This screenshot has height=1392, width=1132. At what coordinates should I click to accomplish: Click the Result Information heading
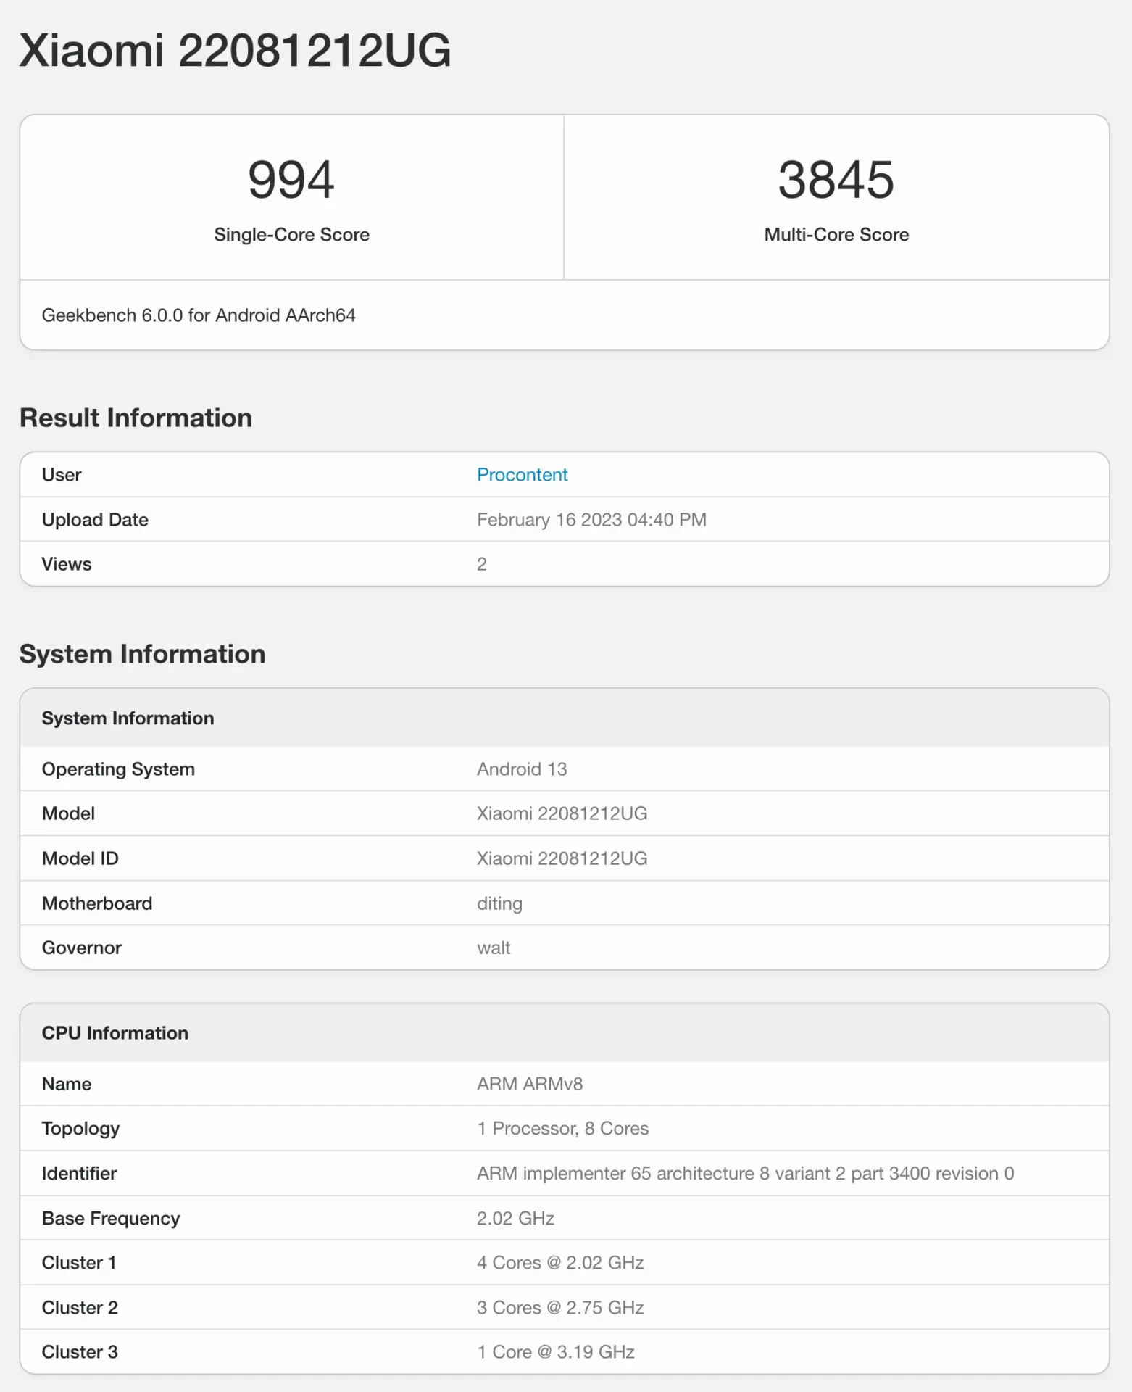136,418
